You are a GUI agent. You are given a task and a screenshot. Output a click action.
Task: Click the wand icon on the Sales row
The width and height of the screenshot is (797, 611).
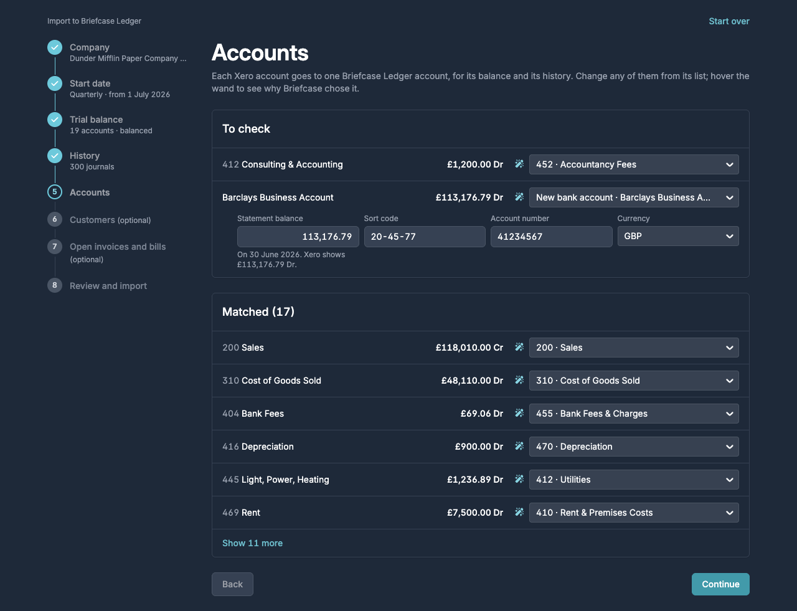coord(519,348)
